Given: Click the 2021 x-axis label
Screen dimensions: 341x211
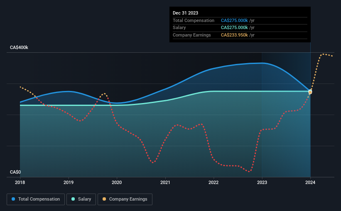Looking at the screenshot, I should [165, 182].
